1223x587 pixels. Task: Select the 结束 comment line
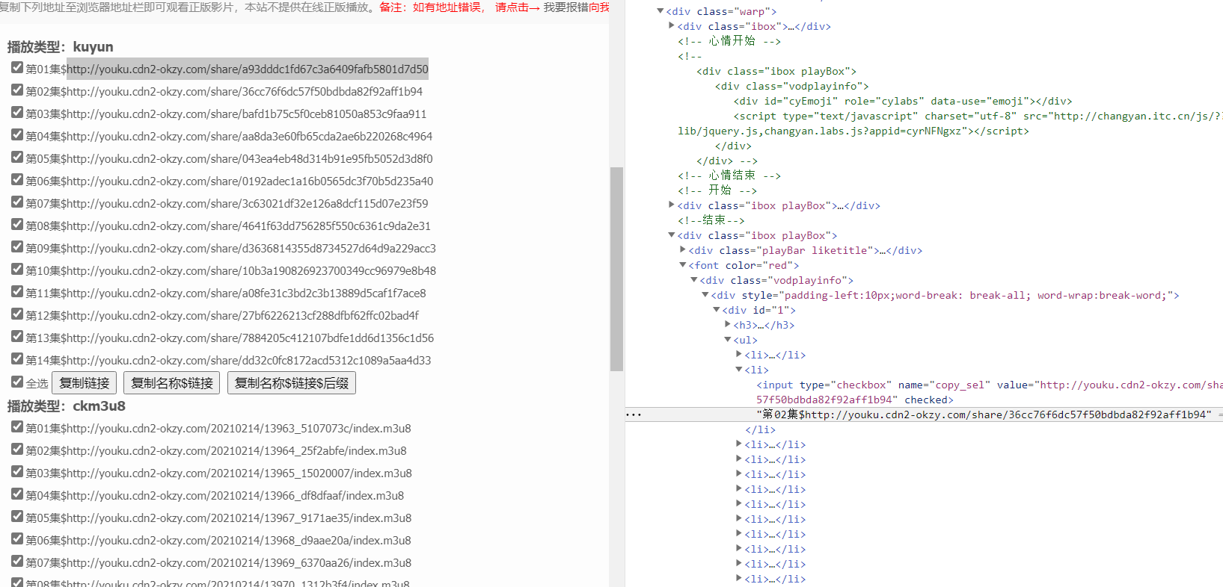click(x=711, y=220)
